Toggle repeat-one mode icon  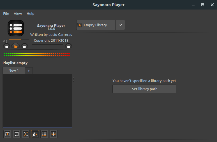(7, 134)
